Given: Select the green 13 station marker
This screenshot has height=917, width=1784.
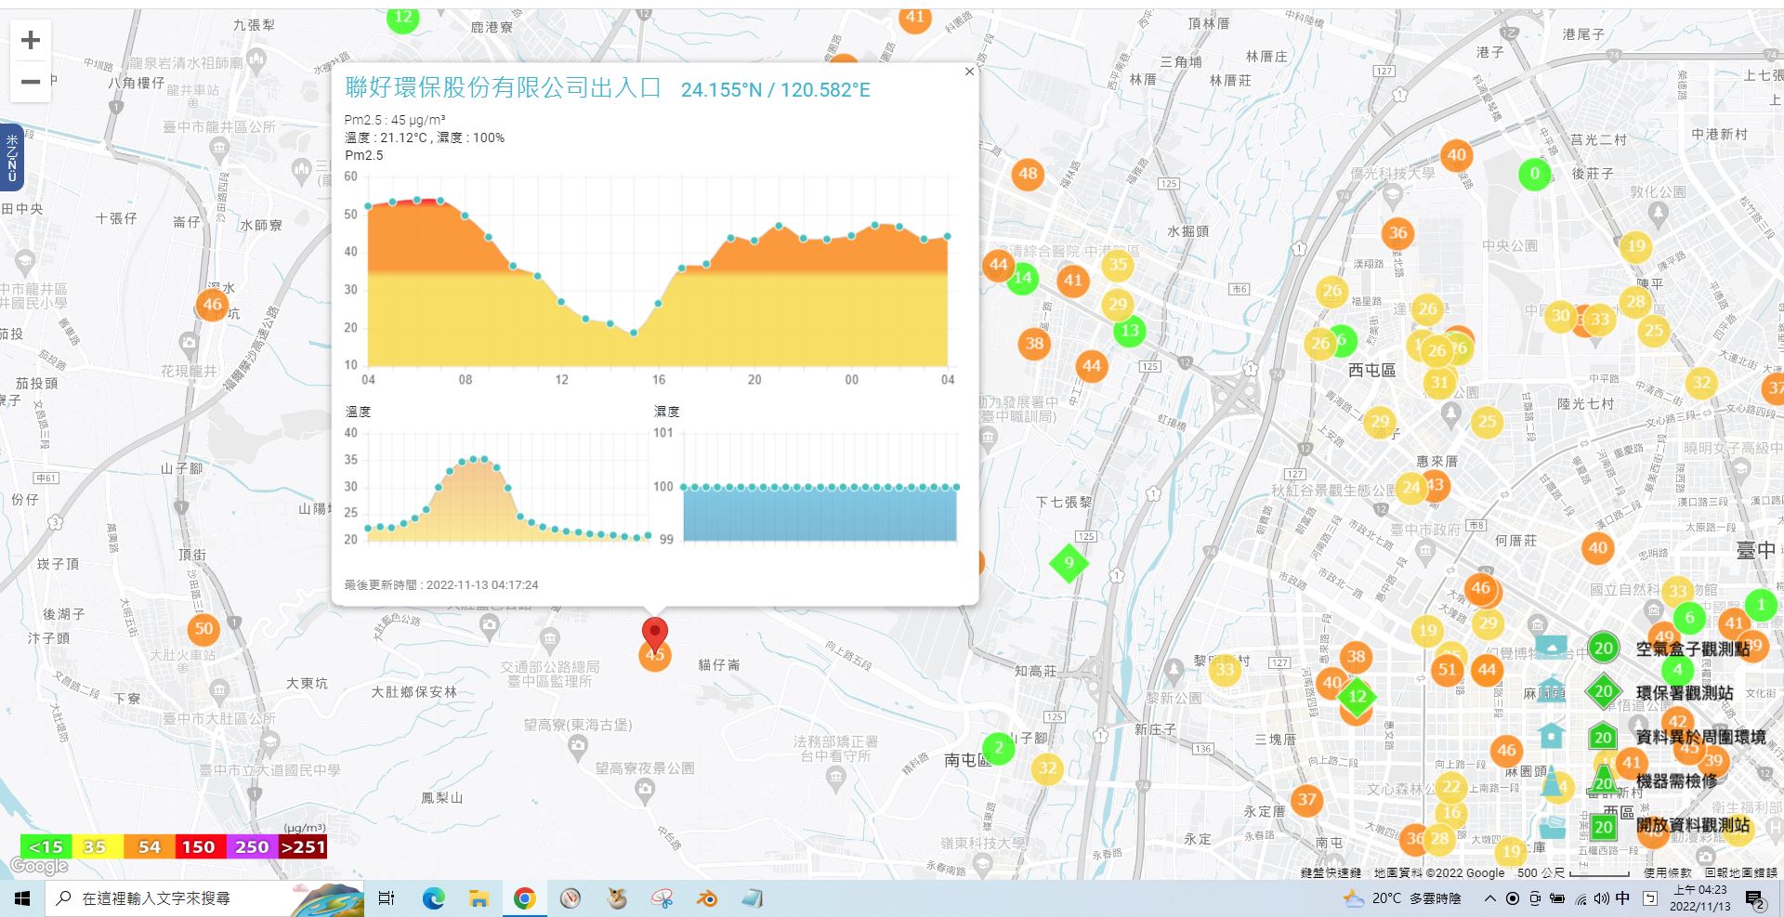Looking at the screenshot, I should click(x=1130, y=331).
